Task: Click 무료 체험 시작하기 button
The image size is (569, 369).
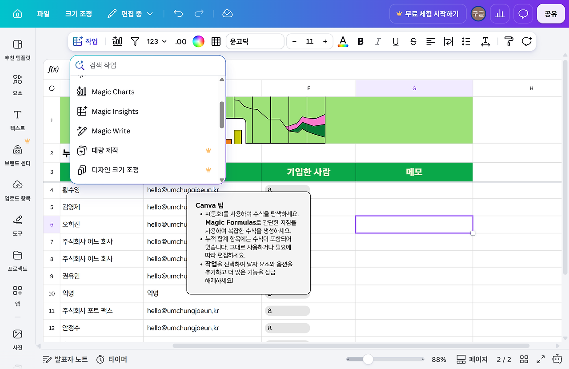Action: coord(428,14)
